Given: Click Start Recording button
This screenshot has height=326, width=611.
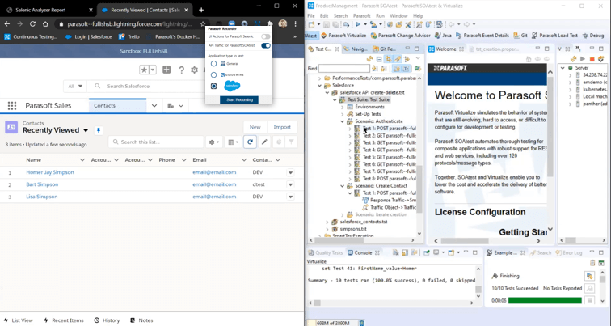Looking at the screenshot, I should click(x=239, y=99).
